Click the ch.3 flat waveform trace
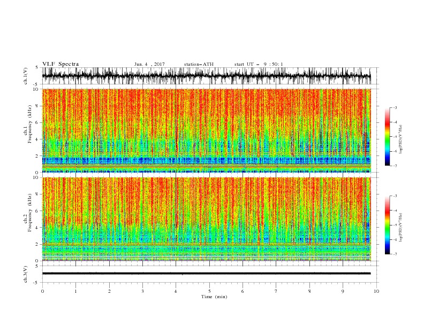Screen dimensions: 424x327 pyautogui.click(x=206, y=274)
